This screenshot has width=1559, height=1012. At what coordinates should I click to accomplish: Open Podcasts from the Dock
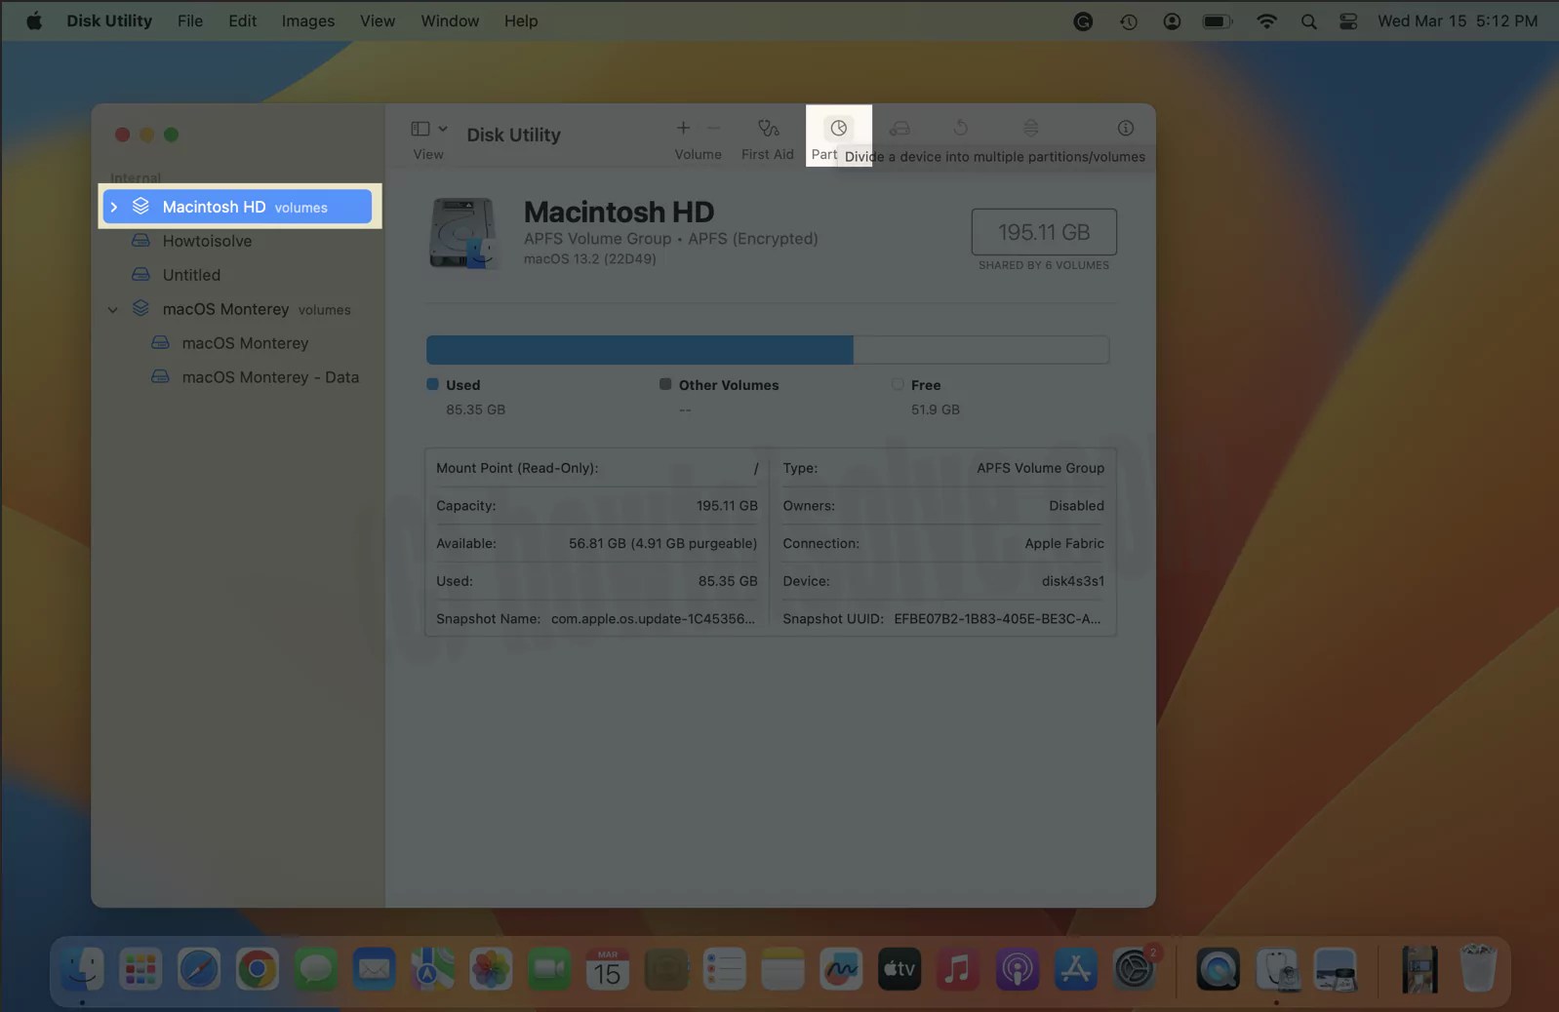click(1017, 969)
